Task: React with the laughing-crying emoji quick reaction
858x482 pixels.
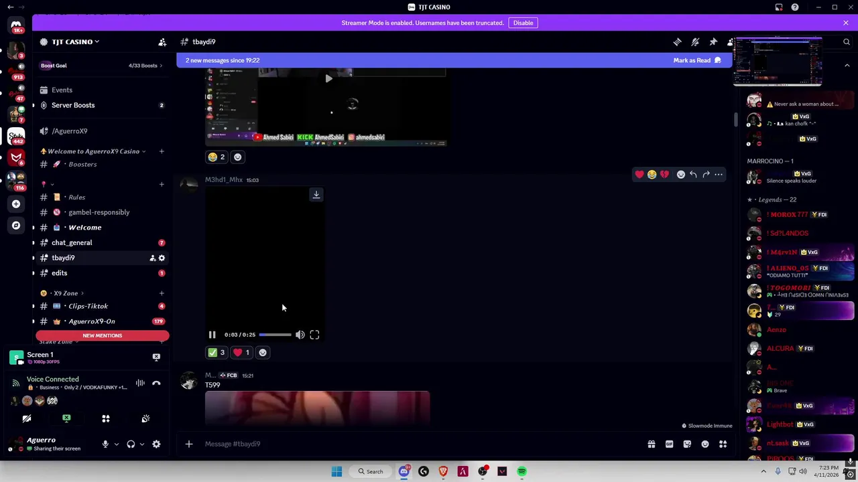Action: [x=652, y=175]
